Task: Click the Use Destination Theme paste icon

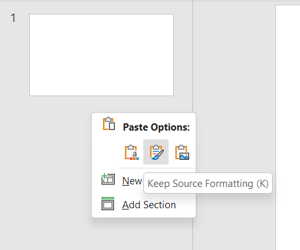Action: [x=131, y=152]
